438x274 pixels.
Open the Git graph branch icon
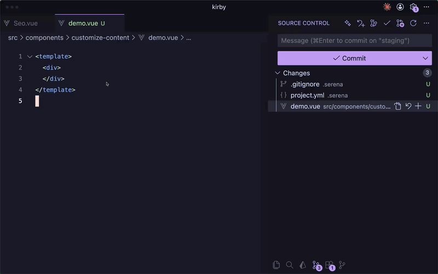(x=342, y=265)
